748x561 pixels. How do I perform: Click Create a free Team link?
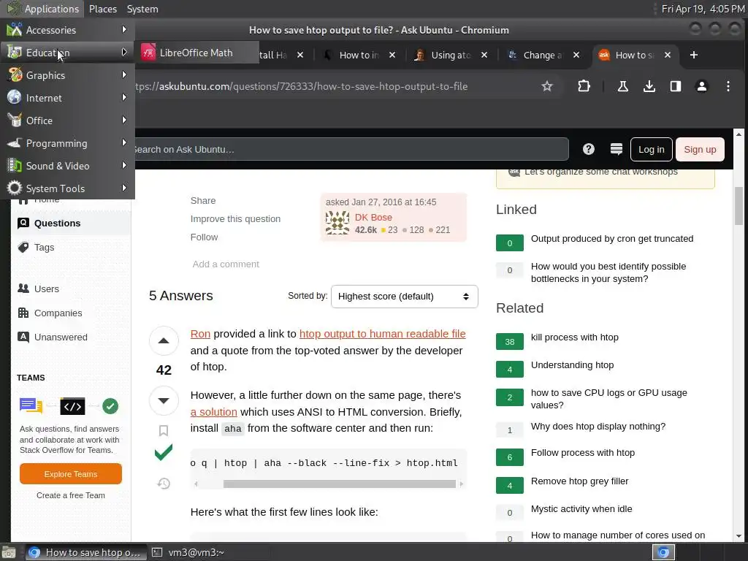click(x=71, y=495)
